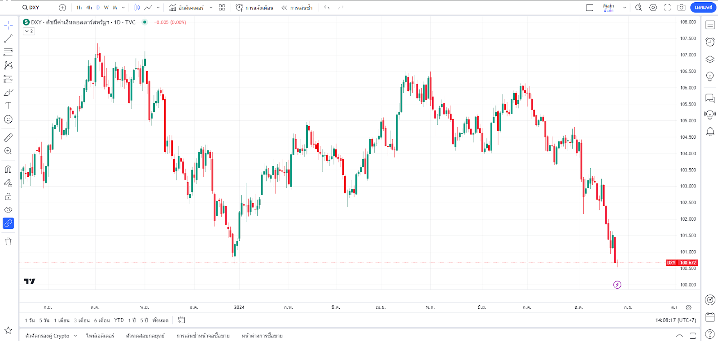Enter fullscreen mode

tap(667, 8)
